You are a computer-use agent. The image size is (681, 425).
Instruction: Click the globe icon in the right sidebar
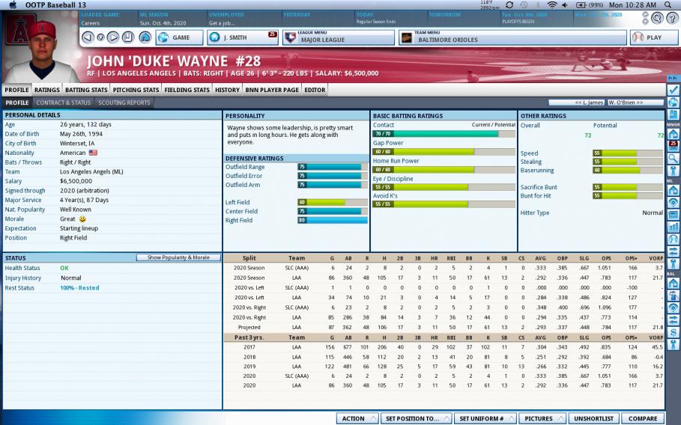pyautogui.click(x=673, y=103)
